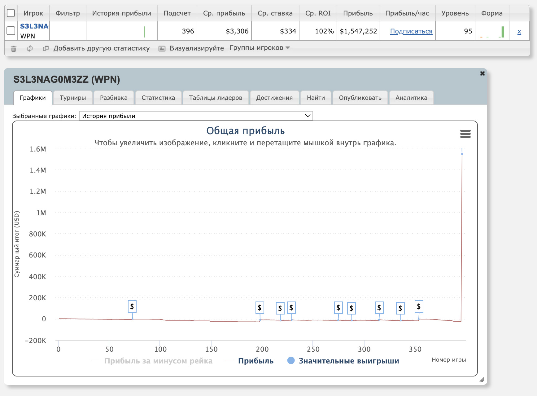
Task: Switch to the 'Турниры' tab
Action: 73,98
